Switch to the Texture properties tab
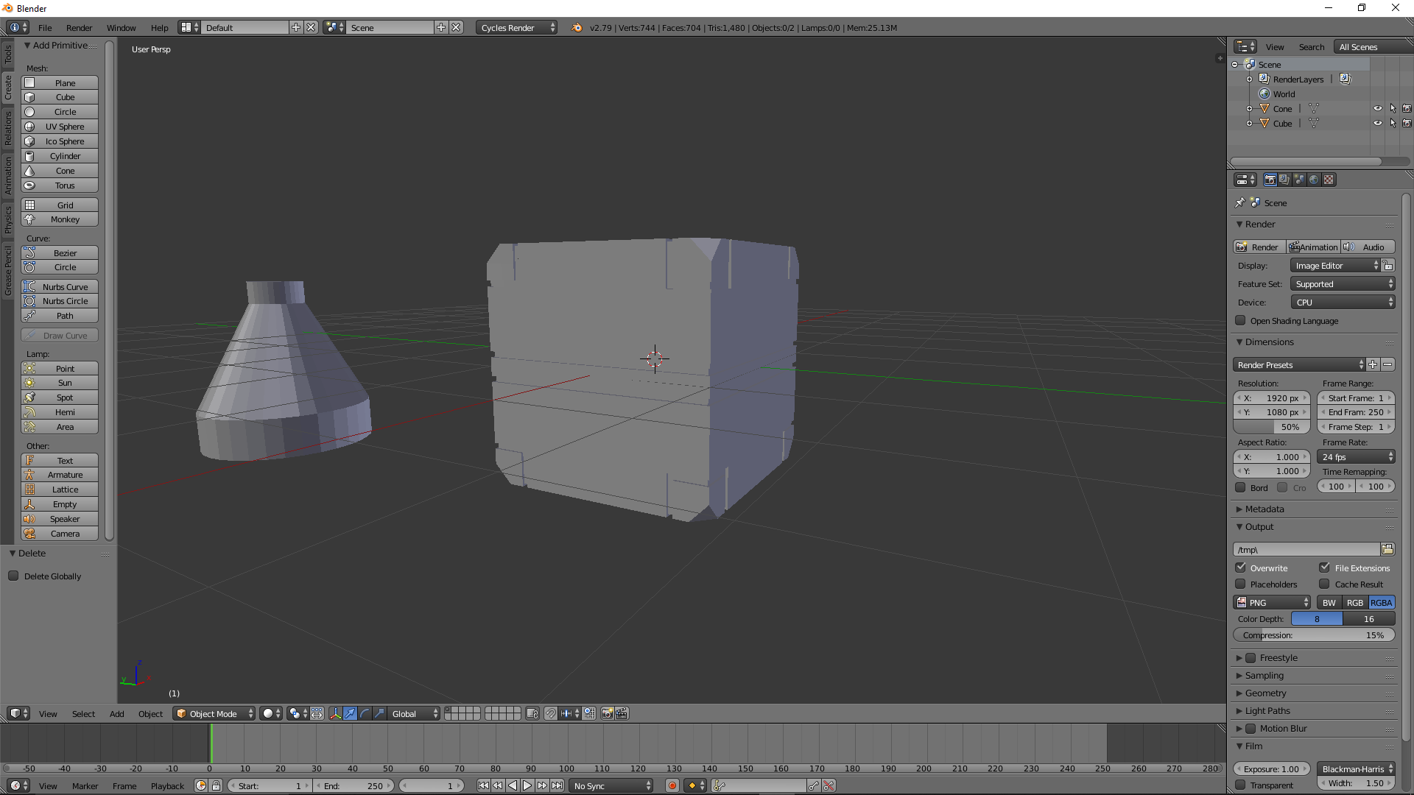This screenshot has width=1414, height=795. click(1329, 179)
